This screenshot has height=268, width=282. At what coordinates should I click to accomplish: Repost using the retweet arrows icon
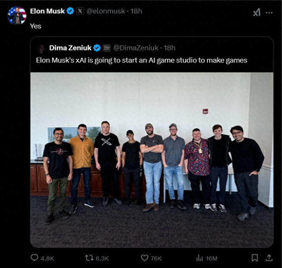coord(89,258)
